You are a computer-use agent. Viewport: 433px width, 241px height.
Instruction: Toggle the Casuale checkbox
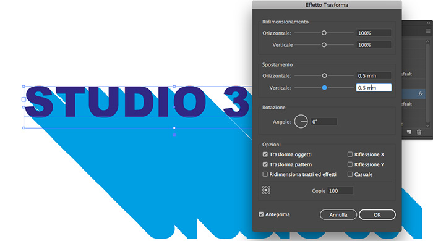click(350, 174)
